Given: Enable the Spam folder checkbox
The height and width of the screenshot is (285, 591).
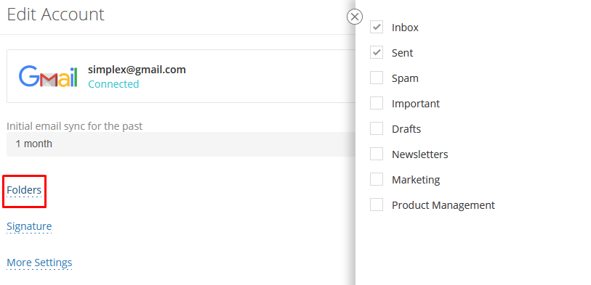Looking at the screenshot, I should [x=377, y=78].
